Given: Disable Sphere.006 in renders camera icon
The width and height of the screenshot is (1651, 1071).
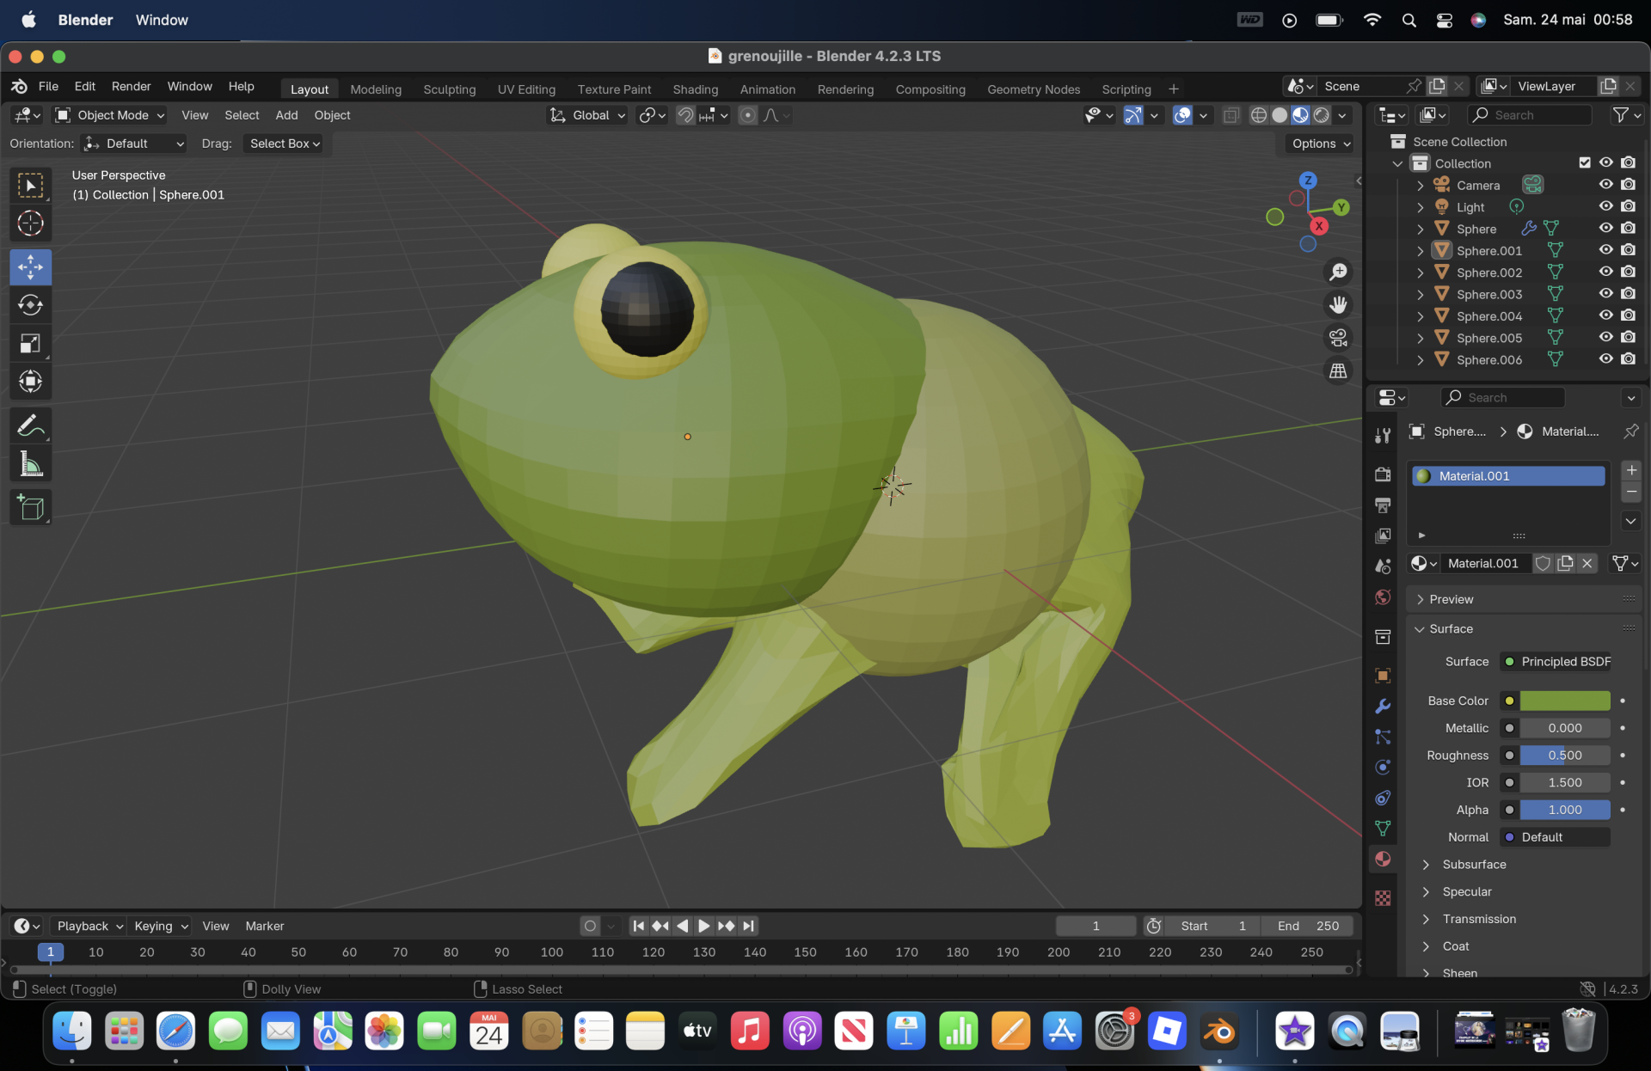Looking at the screenshot, I should point(1628,359).
